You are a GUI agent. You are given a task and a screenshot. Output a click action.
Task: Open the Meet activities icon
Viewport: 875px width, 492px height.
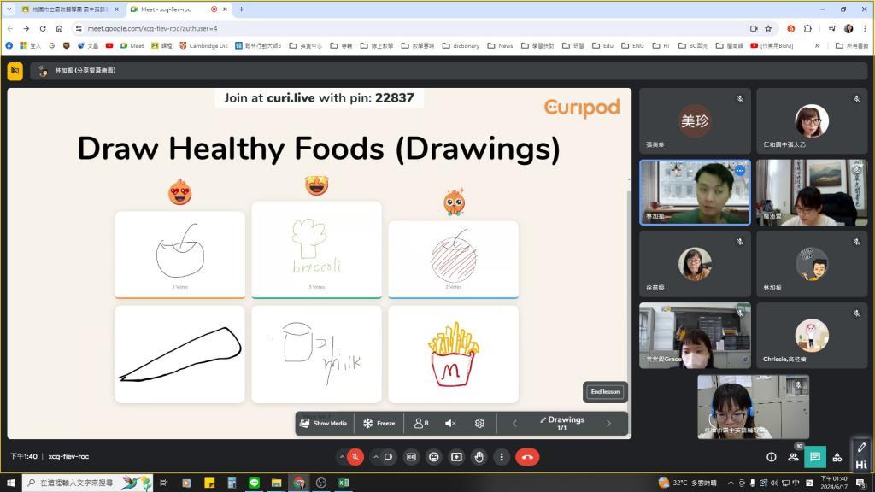[837, 457]
